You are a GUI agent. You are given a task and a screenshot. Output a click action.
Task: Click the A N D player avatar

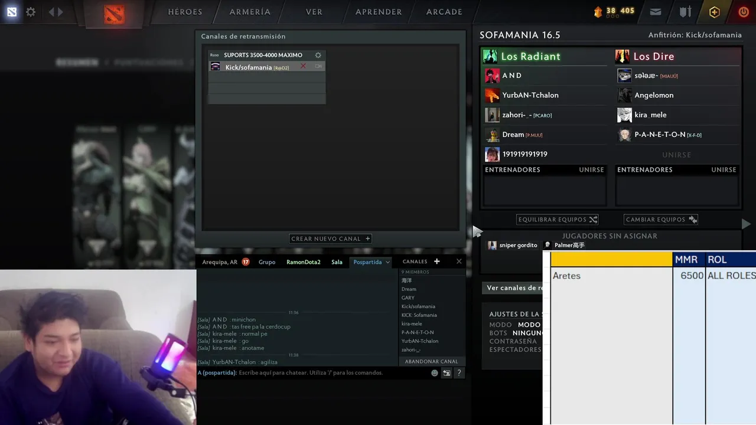pos(492,76)
